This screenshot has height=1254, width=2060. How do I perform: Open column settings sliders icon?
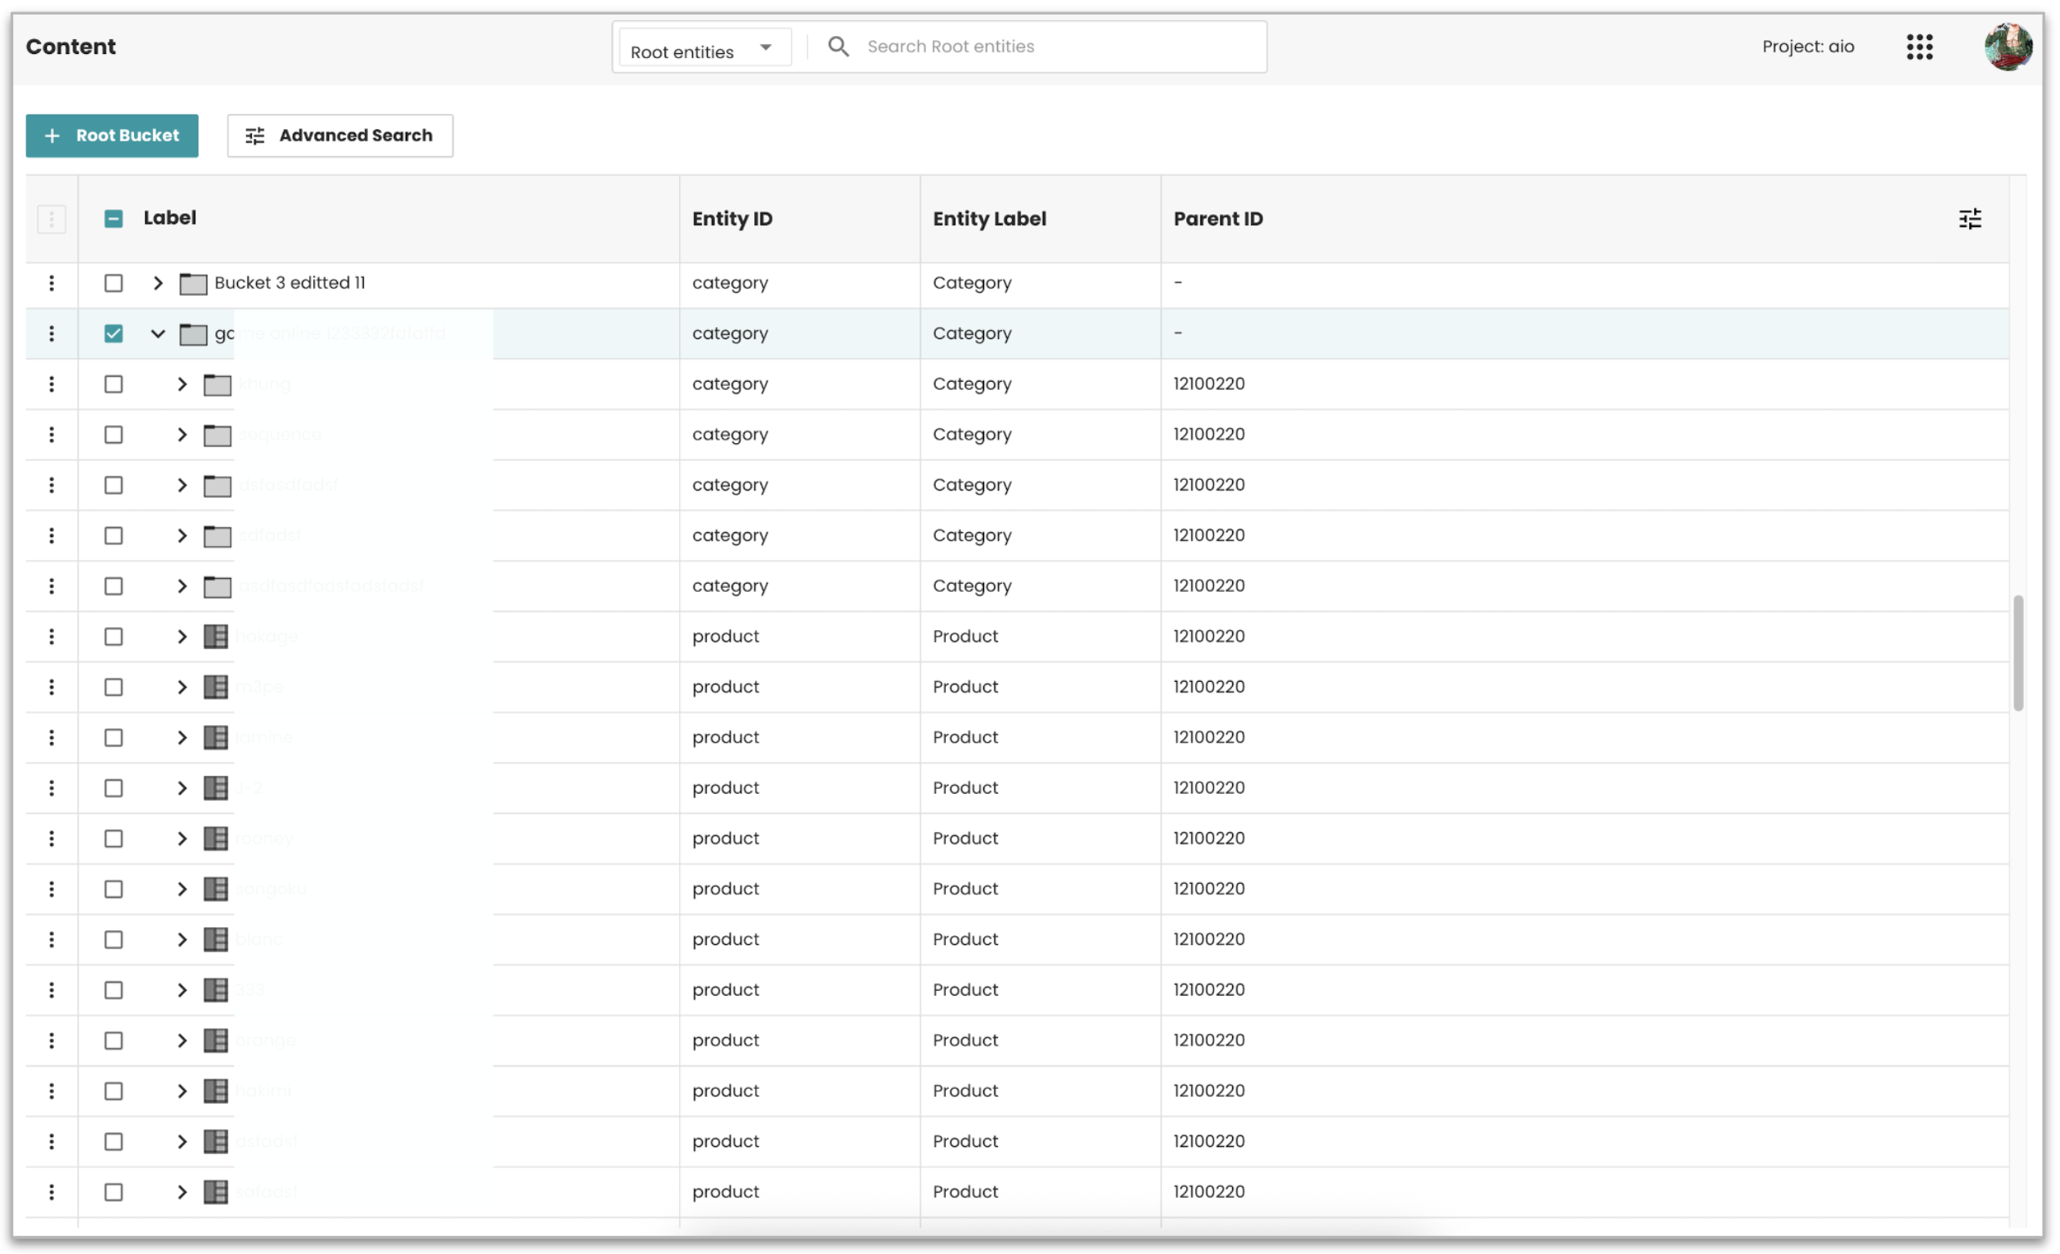1970,219
